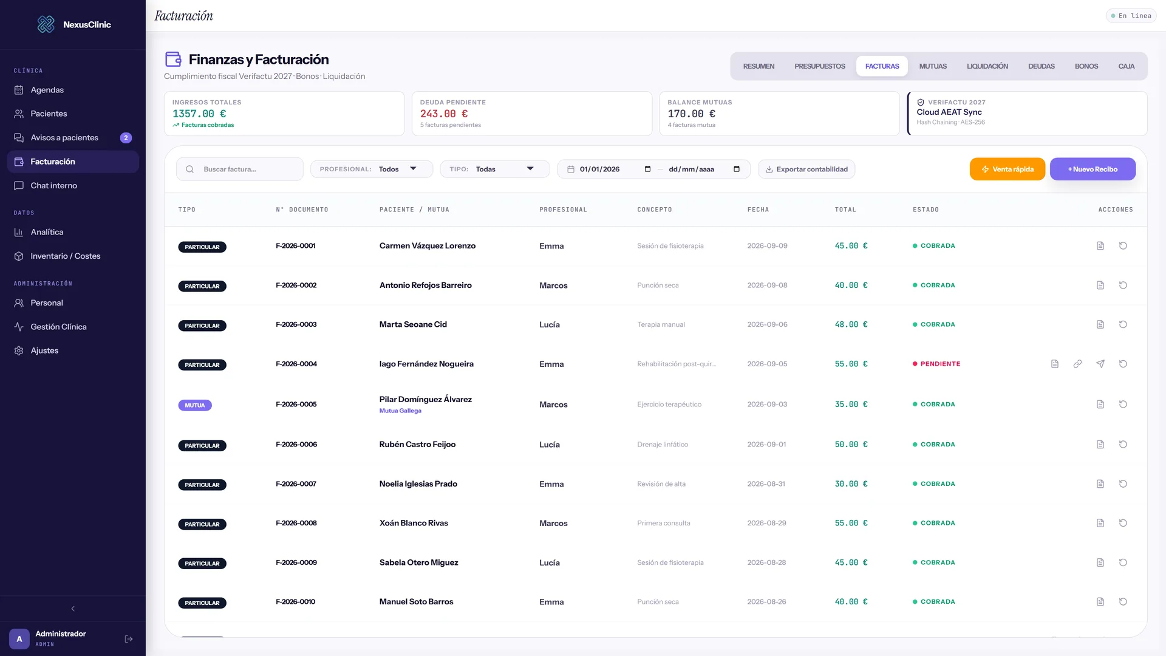1166x656 pixels.
Task: Click refund icon for Marta Seoane Cid row
Action: (1123, 324)
